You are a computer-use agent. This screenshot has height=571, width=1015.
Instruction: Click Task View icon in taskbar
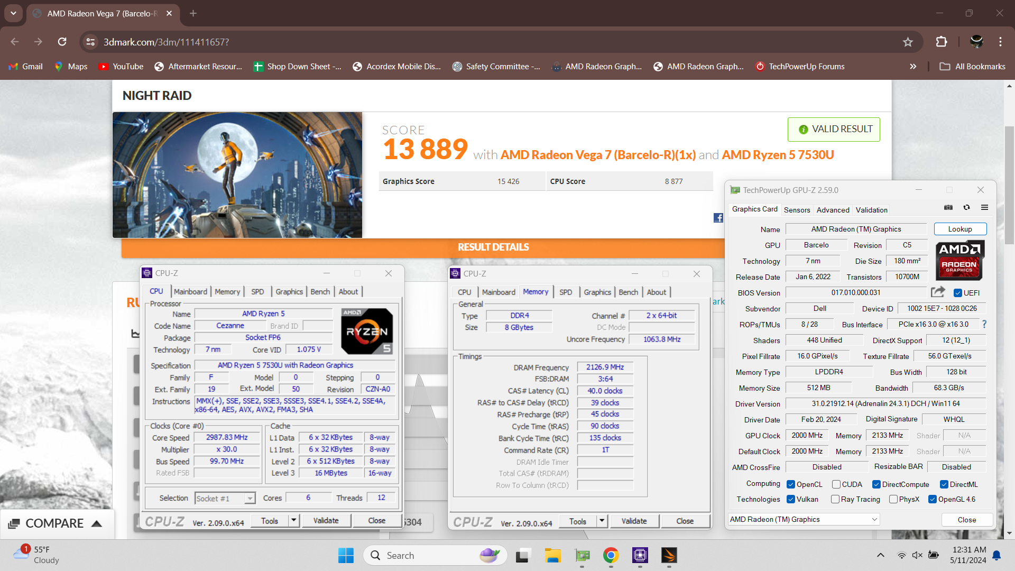(523, 555)
